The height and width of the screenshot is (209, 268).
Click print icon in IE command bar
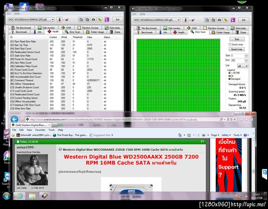tap(204, 135)
